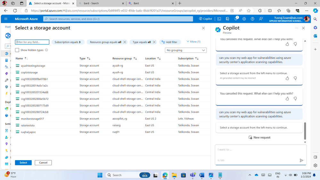Open the account menu for Yuvraj.Soam
This screenshot has height=180, width=320.
[289, 19]
